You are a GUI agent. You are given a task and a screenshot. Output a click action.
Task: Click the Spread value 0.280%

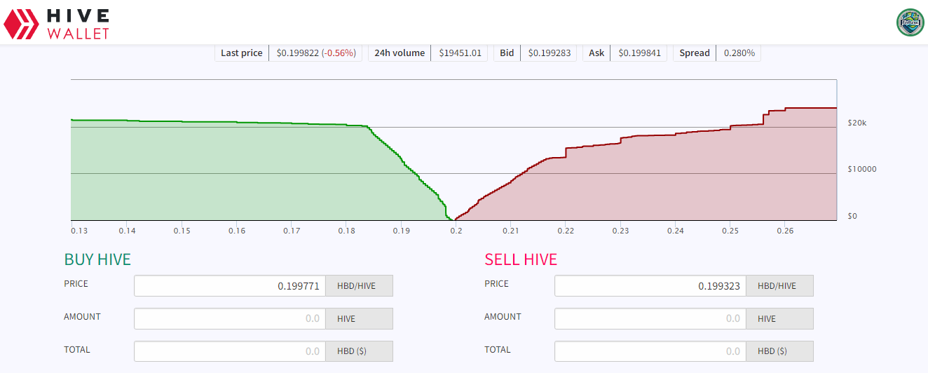tap(739, 53)
